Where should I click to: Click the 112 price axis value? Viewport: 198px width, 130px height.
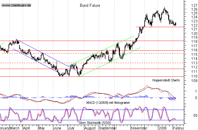(194, 67)
